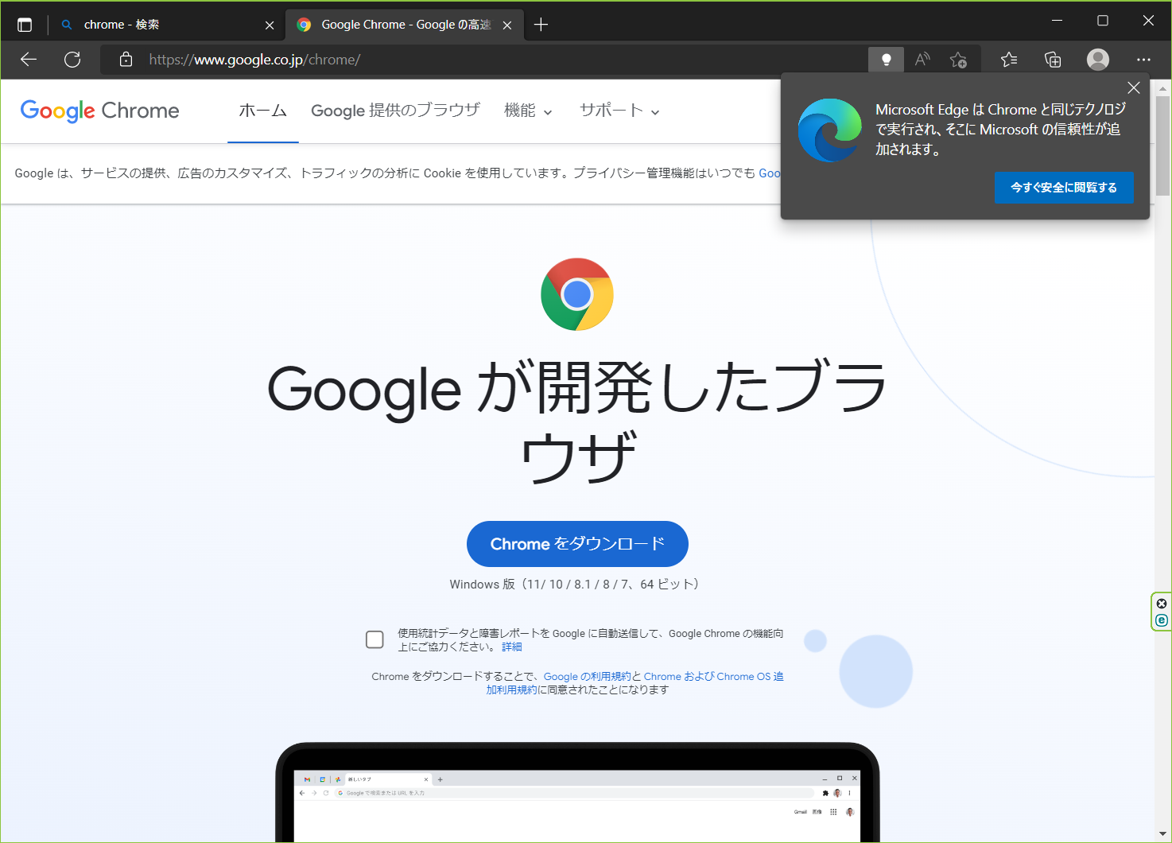
Task: Close the Google Chrome tab
Action: [507, 25]
